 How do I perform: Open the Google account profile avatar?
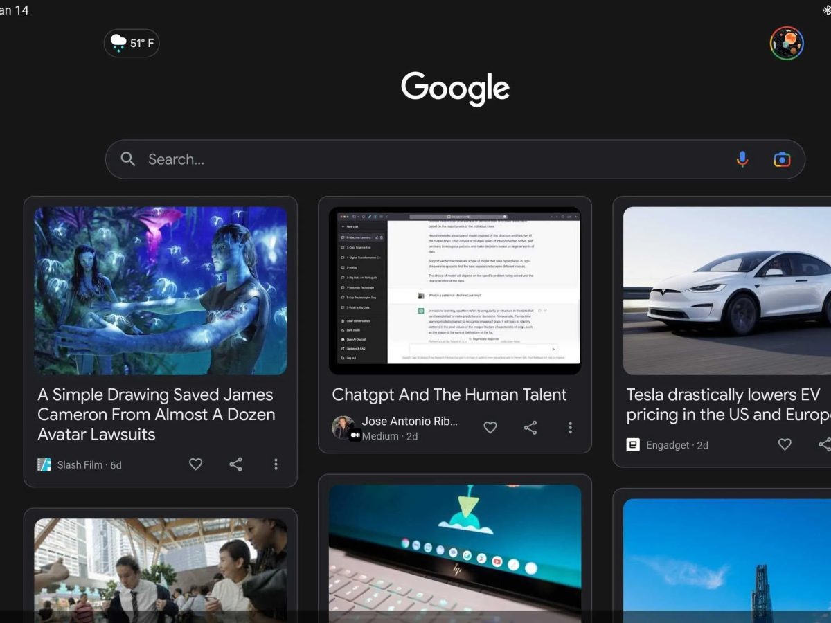tap(787, 44)
